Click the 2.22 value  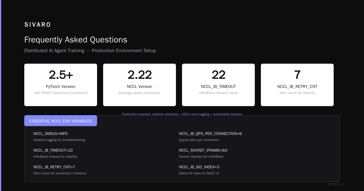pos(140,75)
